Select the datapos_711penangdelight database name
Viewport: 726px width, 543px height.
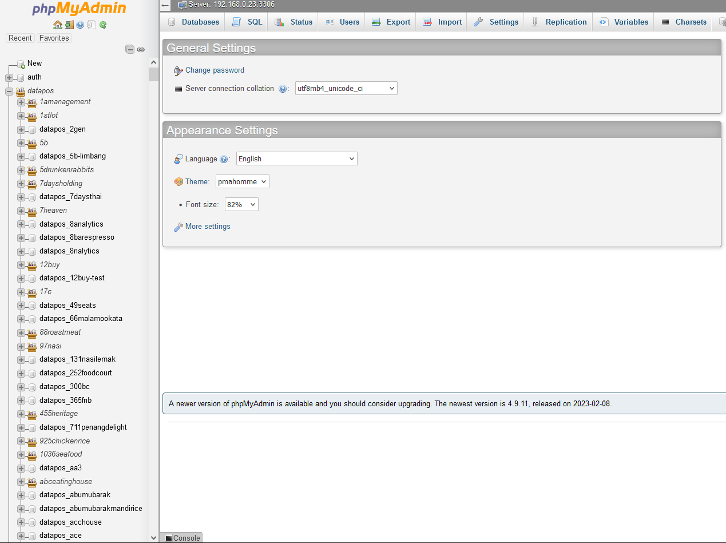(83, 427)
